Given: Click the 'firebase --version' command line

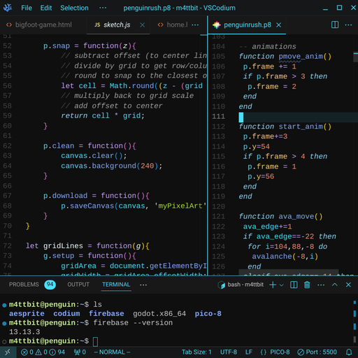Looking at the screenshot, I should (133, 323).
